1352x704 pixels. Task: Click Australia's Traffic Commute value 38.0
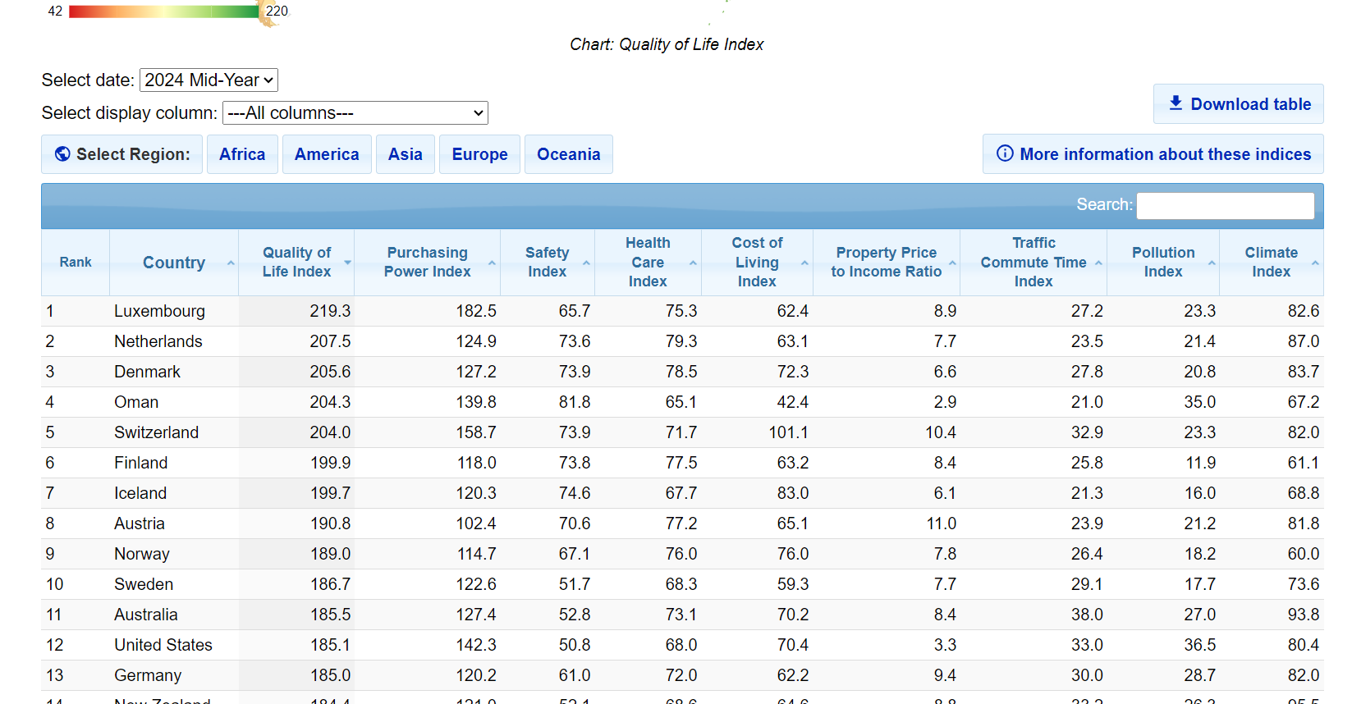[1087, 615]
